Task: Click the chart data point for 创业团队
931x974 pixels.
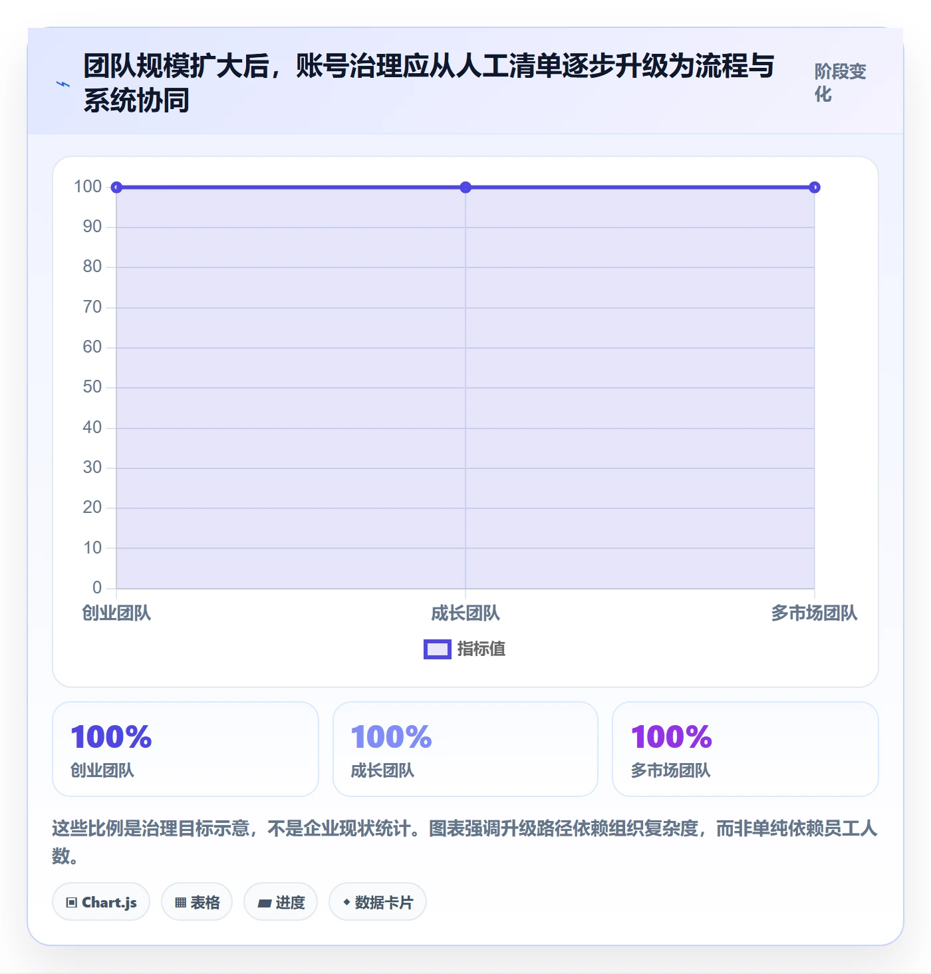Action: click(116, 188)
